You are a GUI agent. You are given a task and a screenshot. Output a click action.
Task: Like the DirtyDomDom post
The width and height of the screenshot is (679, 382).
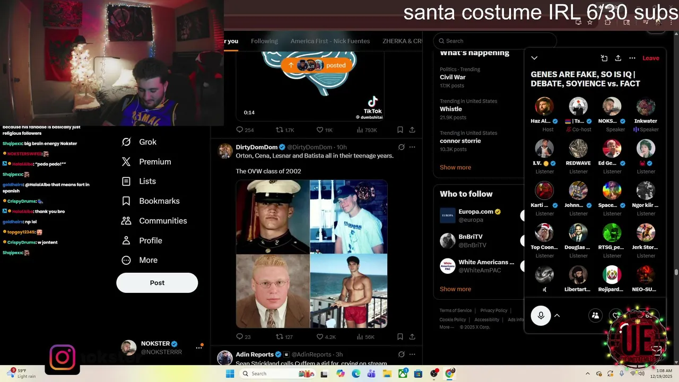pos(326,336)
